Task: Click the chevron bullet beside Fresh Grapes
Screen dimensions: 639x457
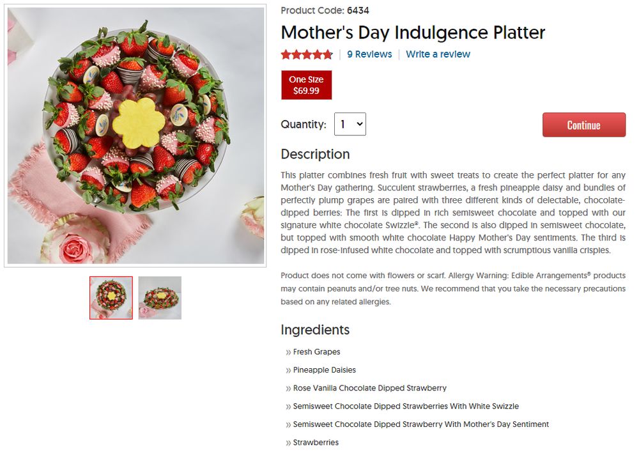Action: 289,352
